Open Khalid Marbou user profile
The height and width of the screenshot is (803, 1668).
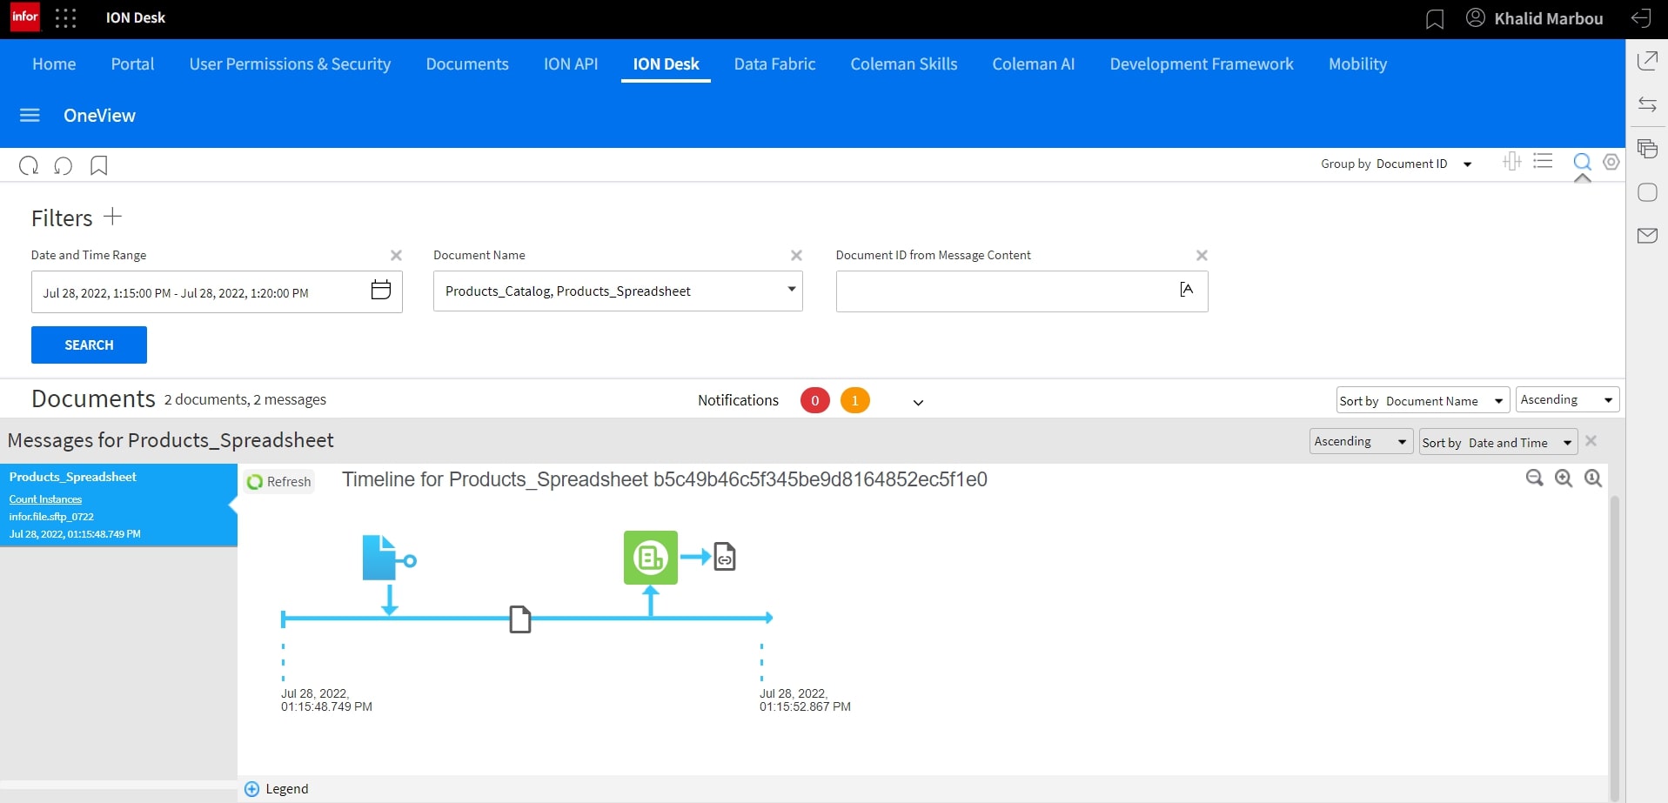(1534, 18)
